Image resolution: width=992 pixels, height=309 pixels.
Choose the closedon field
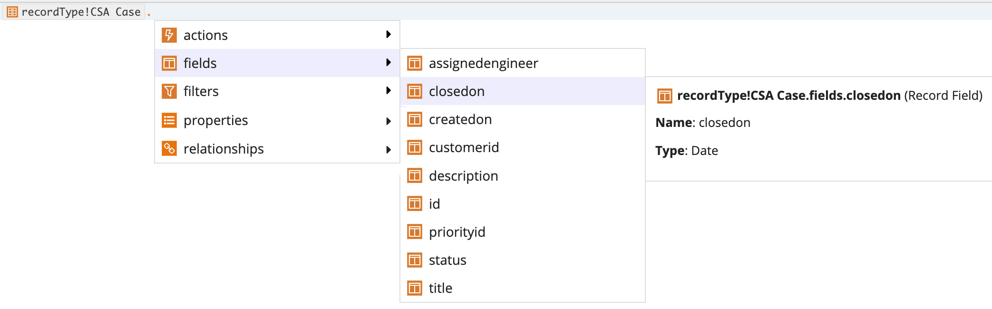tap(523, 91)
